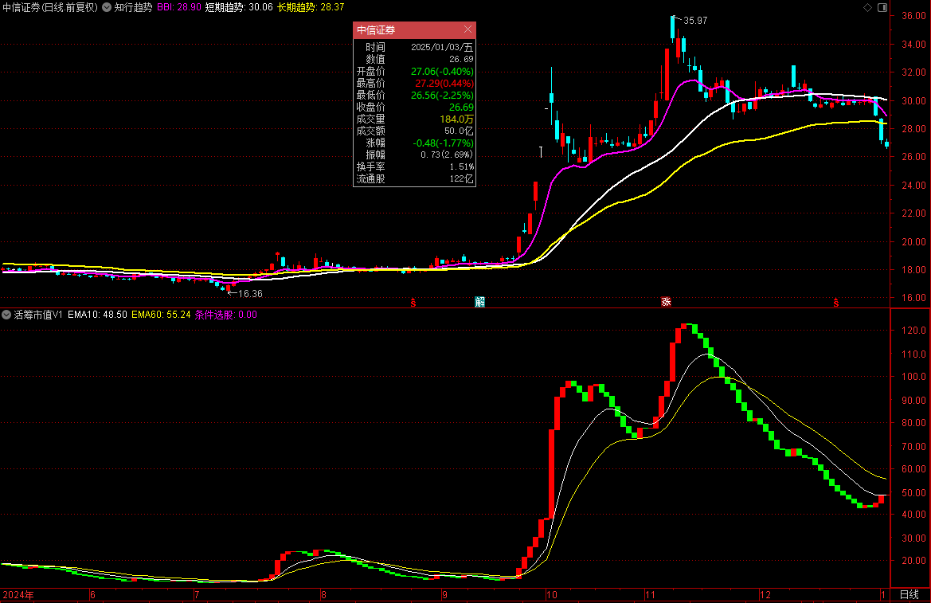The height and width of the screenshot is (603, 931).
Task: Click the 条件选股 label in sub-chart
Action: tap(214, 315)
